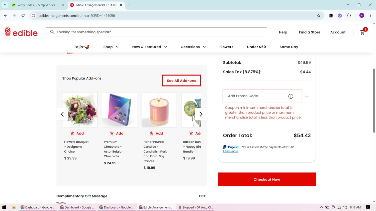The height and width of the screenshot is (211, 376).
Task: Open first Dashboard - Google taskbar window
Action: tap(38, 207)
